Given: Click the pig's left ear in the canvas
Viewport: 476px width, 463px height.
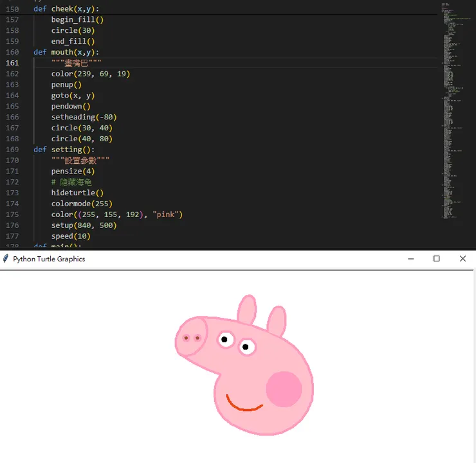Looking at the screenshot, I should pyautogui.click(x=247, y=309).
